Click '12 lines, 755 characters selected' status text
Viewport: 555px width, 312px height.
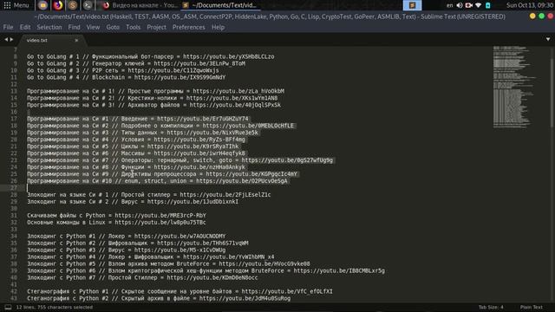click(x=55, y=307)
